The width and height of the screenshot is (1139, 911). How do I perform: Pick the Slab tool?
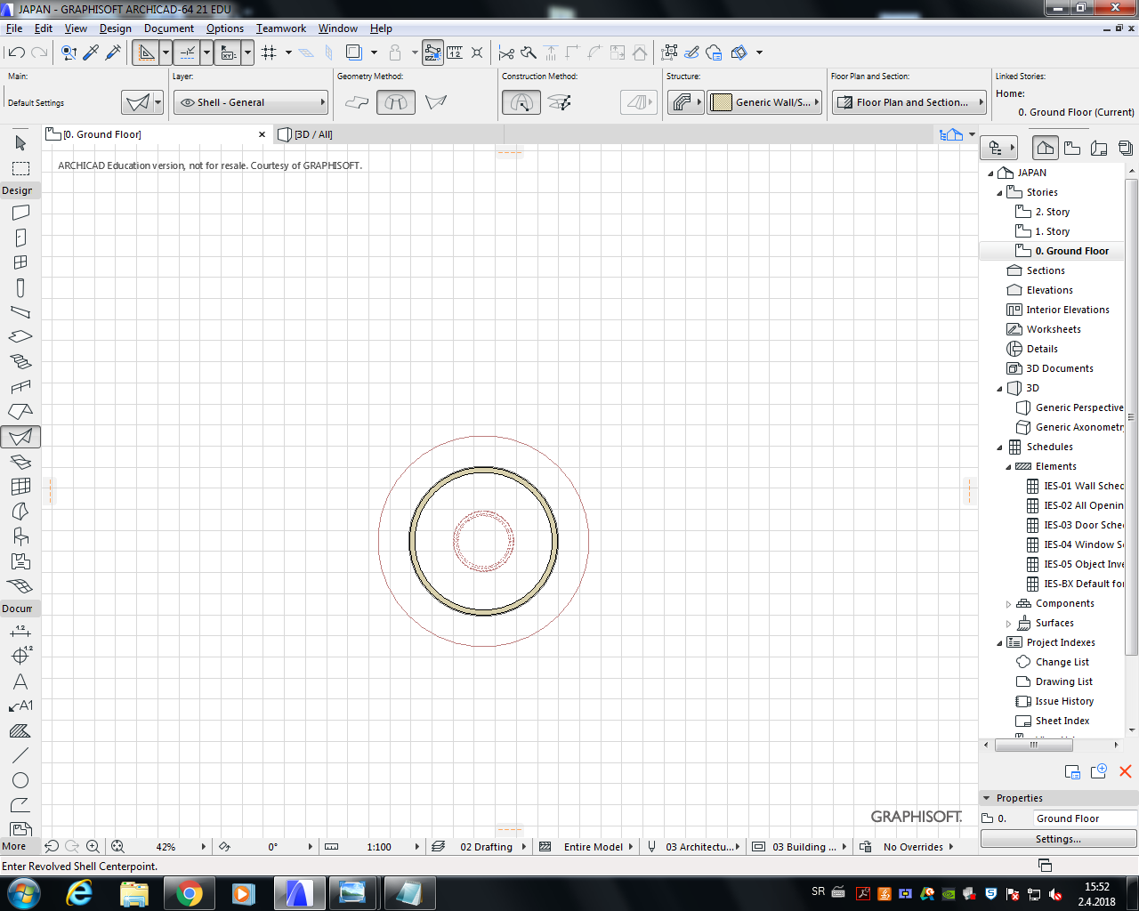[20, 337]
